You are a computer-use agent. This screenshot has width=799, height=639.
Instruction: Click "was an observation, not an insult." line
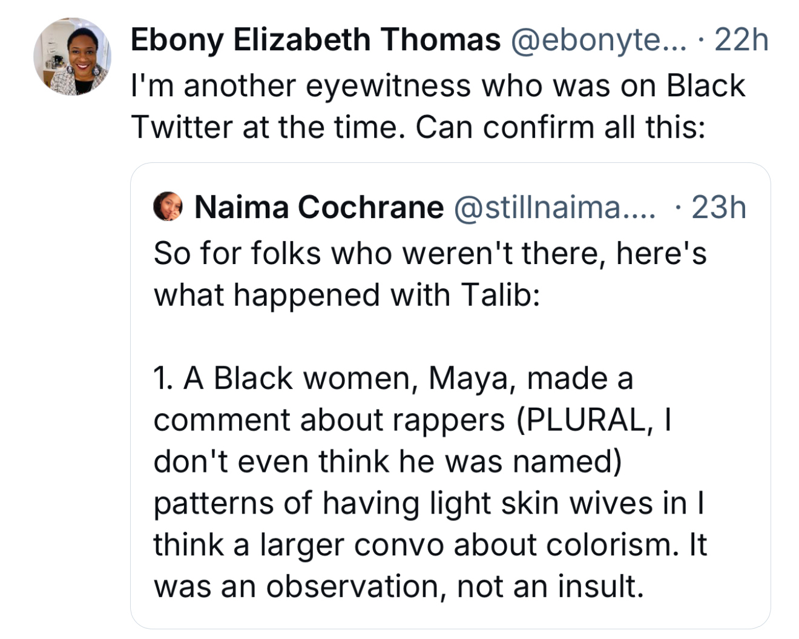pos(398,586)
